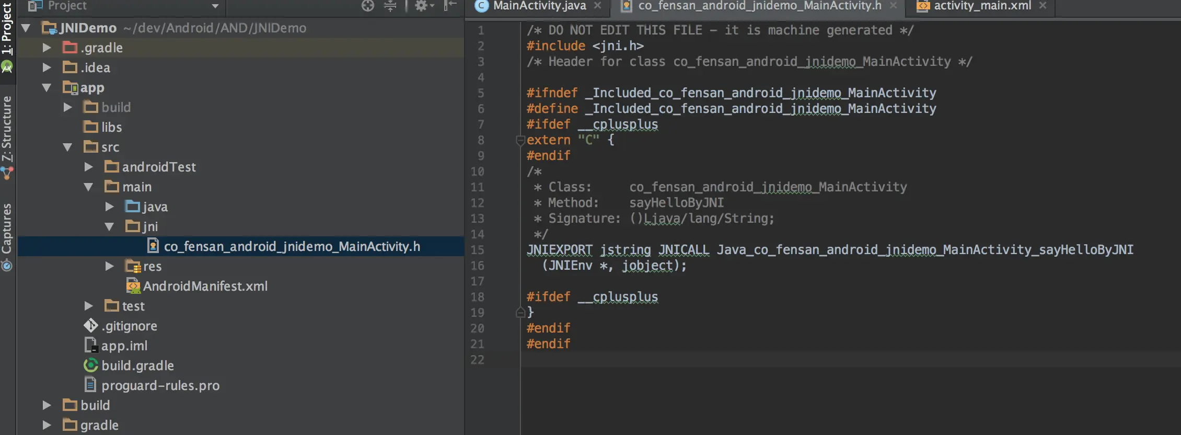Click the header file icon in tree
The width and height of the screenshot is (1181, 435).
pyautogui.click(x=153, y=246)
